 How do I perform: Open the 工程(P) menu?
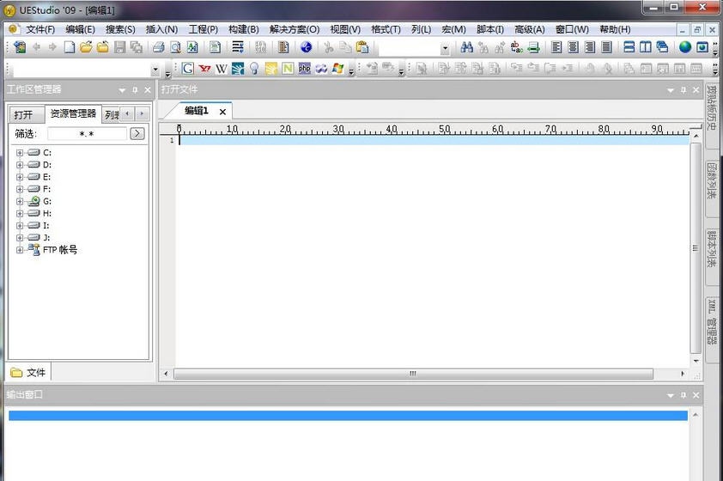pyautogui.click(x=204, y=29)
